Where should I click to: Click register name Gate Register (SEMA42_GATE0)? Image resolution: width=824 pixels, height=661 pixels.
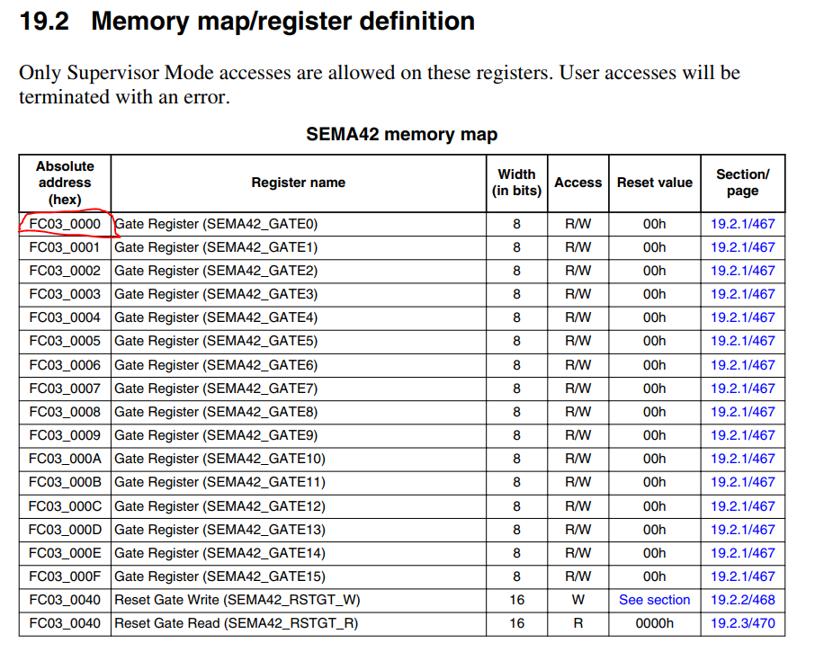[216, 224]
